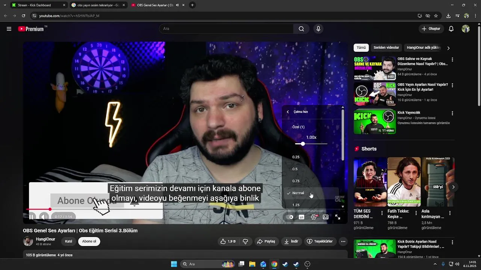Open Chrome downloads icon
This screenshot has width=481, height=270.
448,16
